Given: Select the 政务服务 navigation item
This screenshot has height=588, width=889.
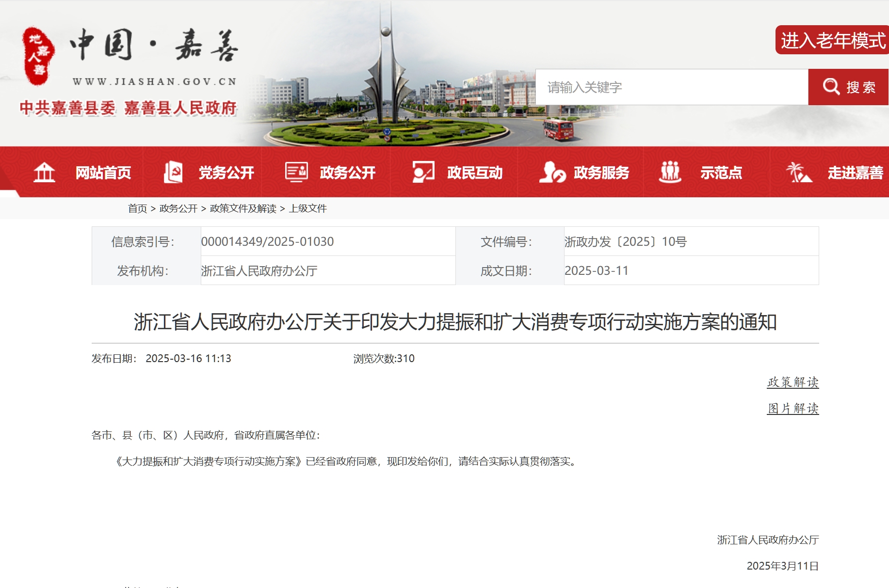Looking at the screenshot, I should 601,173.
